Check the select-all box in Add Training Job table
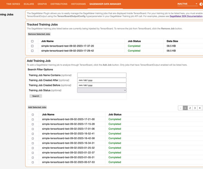Viewport: 203px width, 169px height. click(33, 115)
